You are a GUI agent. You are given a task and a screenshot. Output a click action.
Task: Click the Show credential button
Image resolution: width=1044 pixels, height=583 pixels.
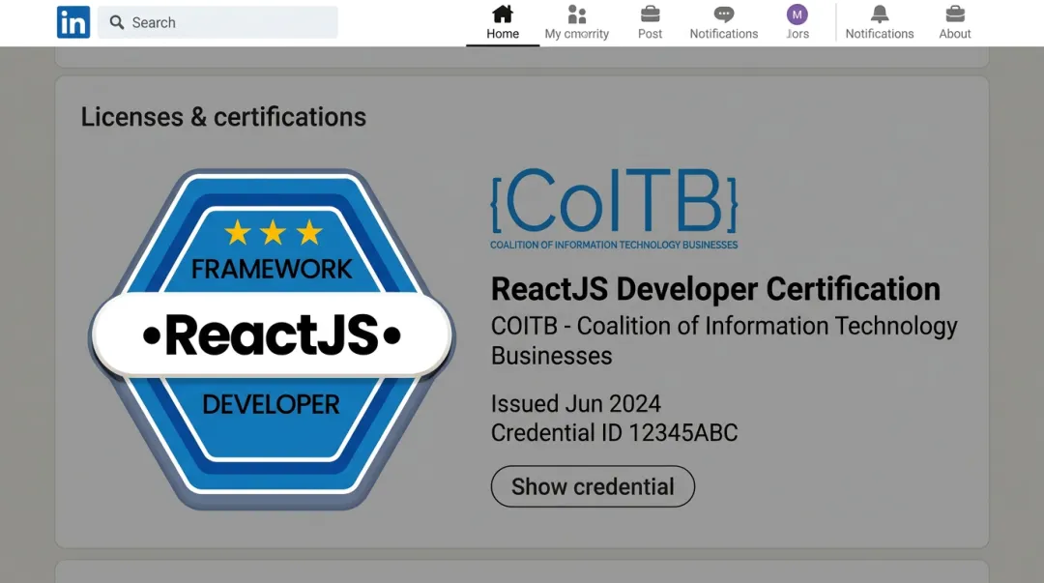593,486
